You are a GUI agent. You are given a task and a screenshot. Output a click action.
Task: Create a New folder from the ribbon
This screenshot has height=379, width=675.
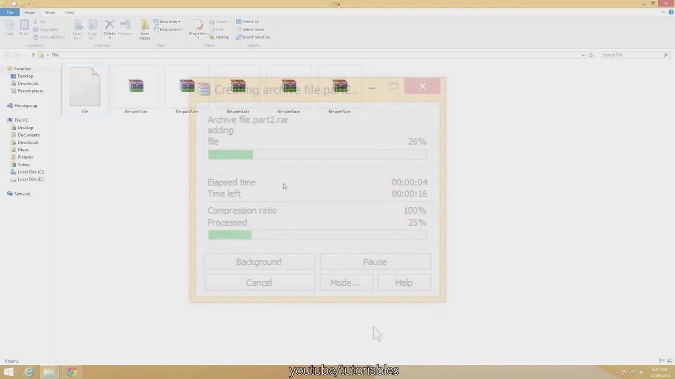pyautogui.click(x=144, y=29)
